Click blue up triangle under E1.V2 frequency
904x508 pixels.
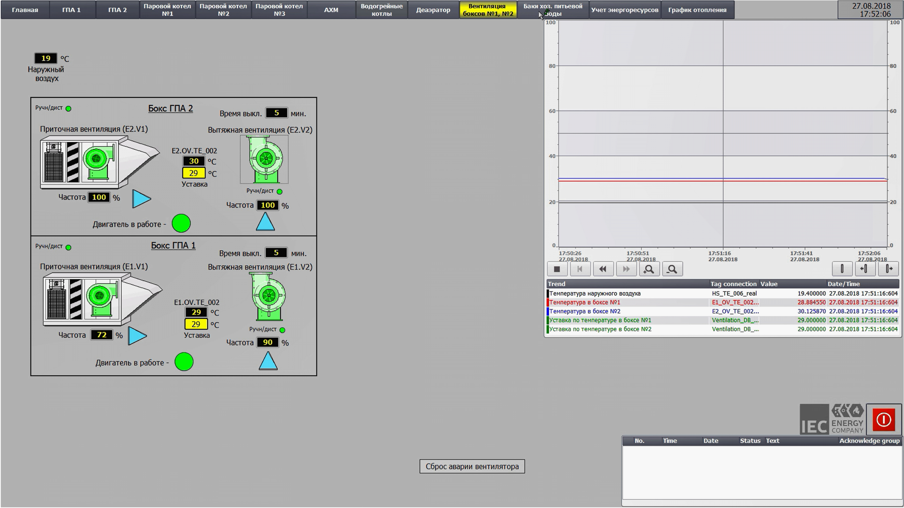pos(268,361)
